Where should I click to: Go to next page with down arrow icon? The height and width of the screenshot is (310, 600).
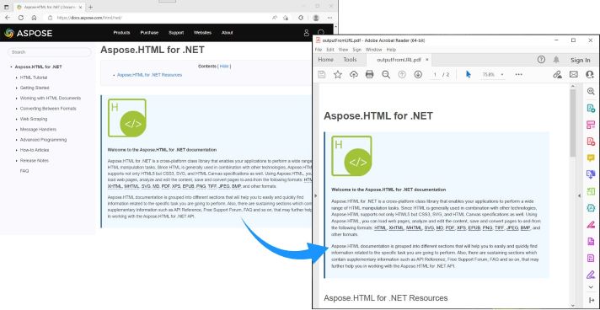pyautogui.click(x=418, y=75)
